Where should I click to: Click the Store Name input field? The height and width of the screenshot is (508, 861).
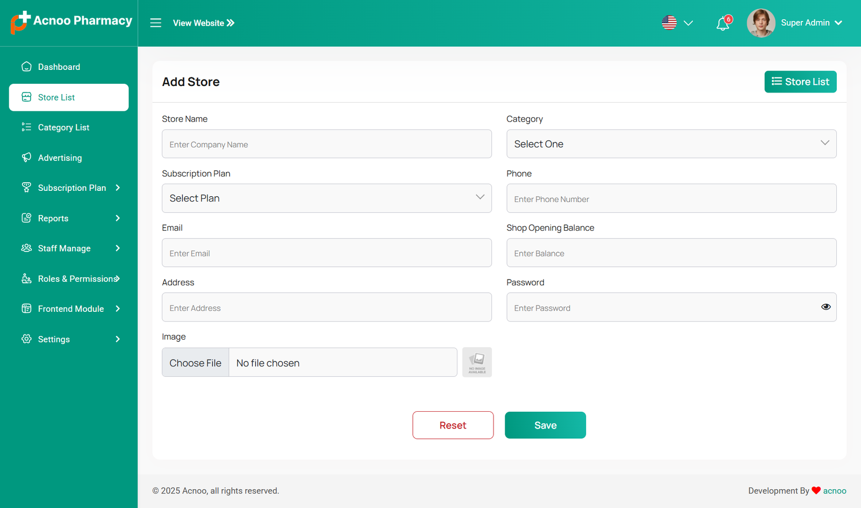point(327,144)
